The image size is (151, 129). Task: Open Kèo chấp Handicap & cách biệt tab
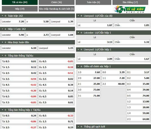[x=57, y=9]
